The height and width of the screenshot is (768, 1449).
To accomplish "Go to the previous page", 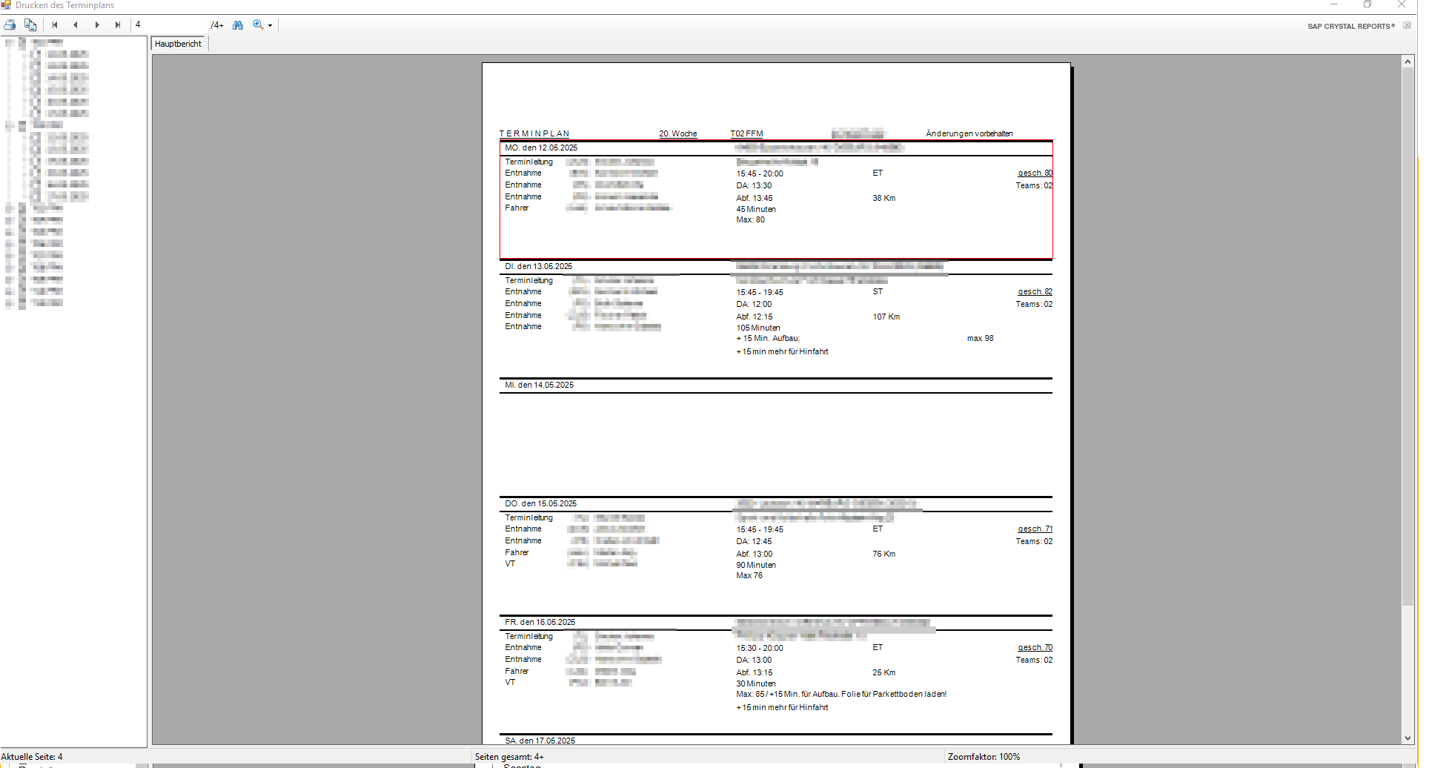I will point(76,25).
